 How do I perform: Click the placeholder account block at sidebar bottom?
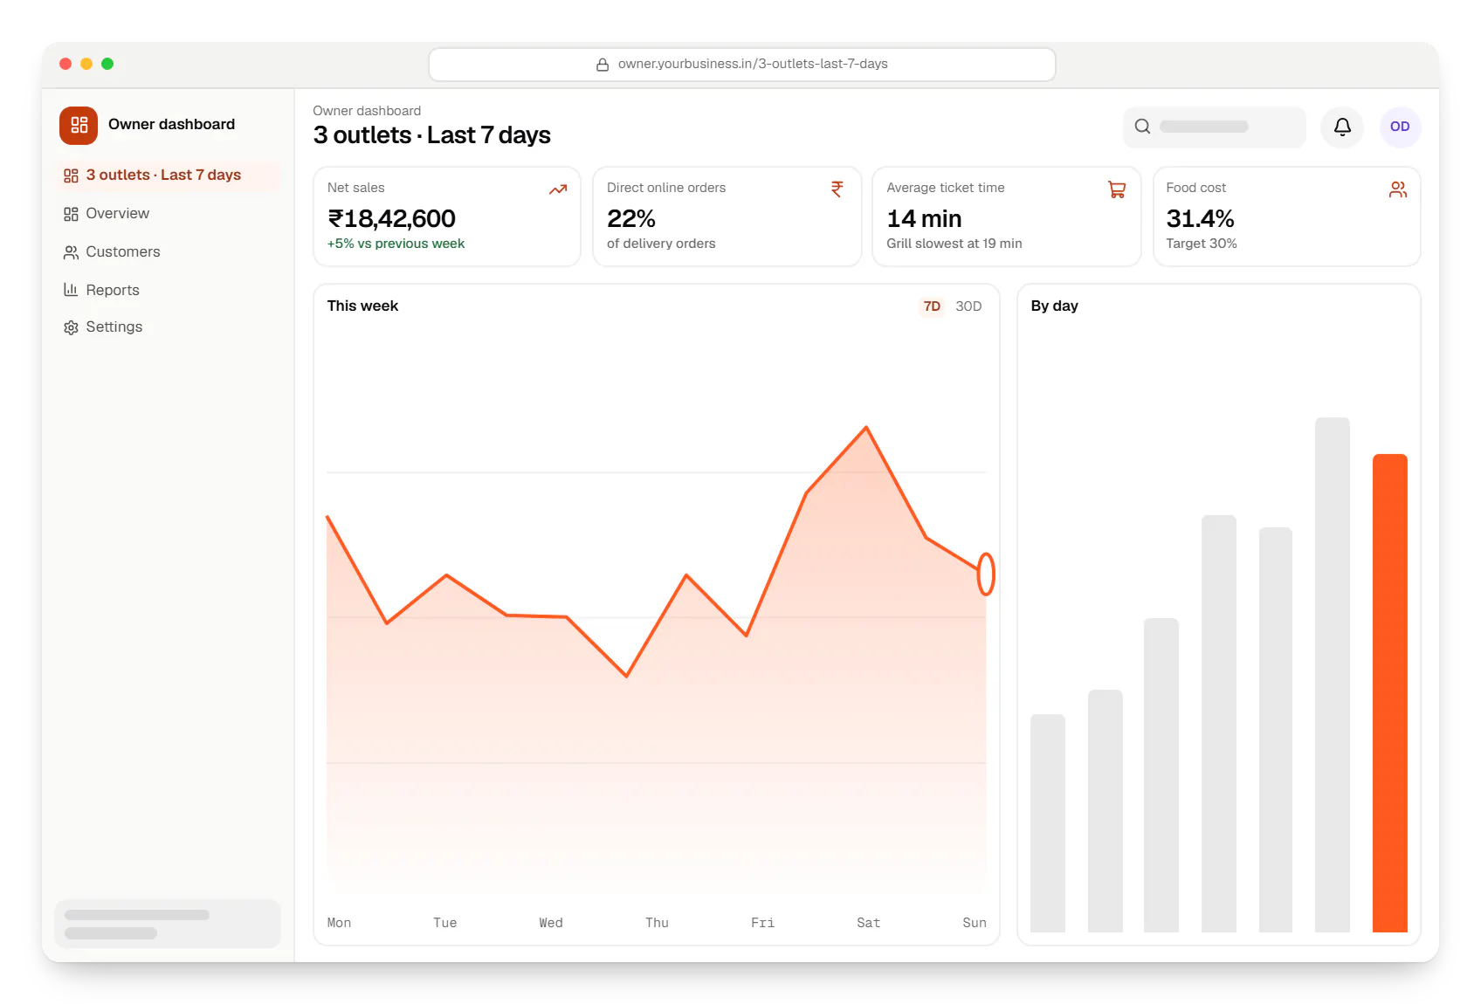168,924
